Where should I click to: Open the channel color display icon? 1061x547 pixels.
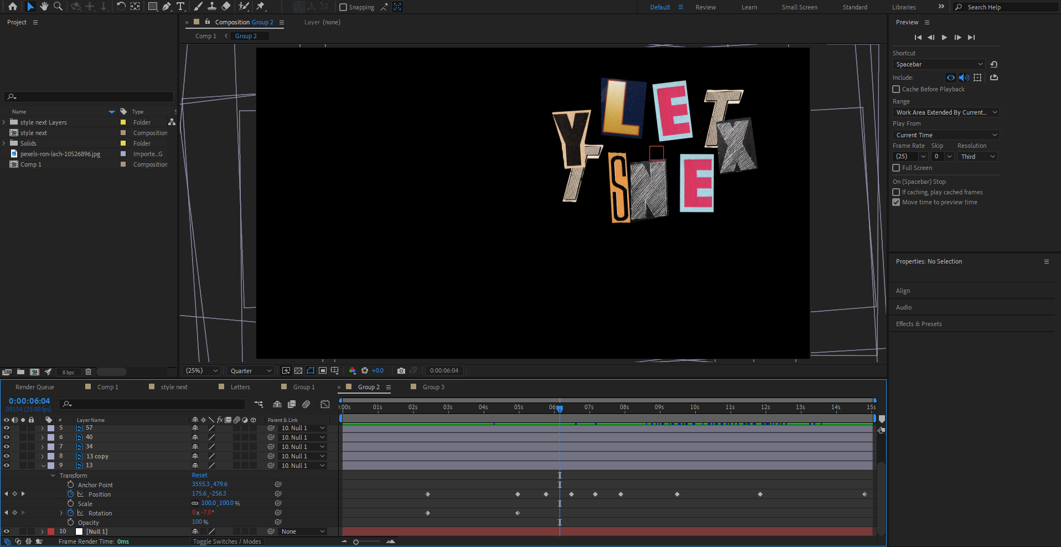tap(353, 370)
